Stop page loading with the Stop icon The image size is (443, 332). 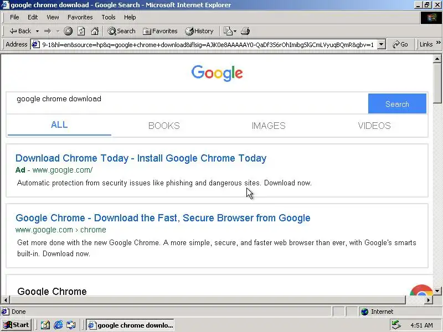click(68, 31)
